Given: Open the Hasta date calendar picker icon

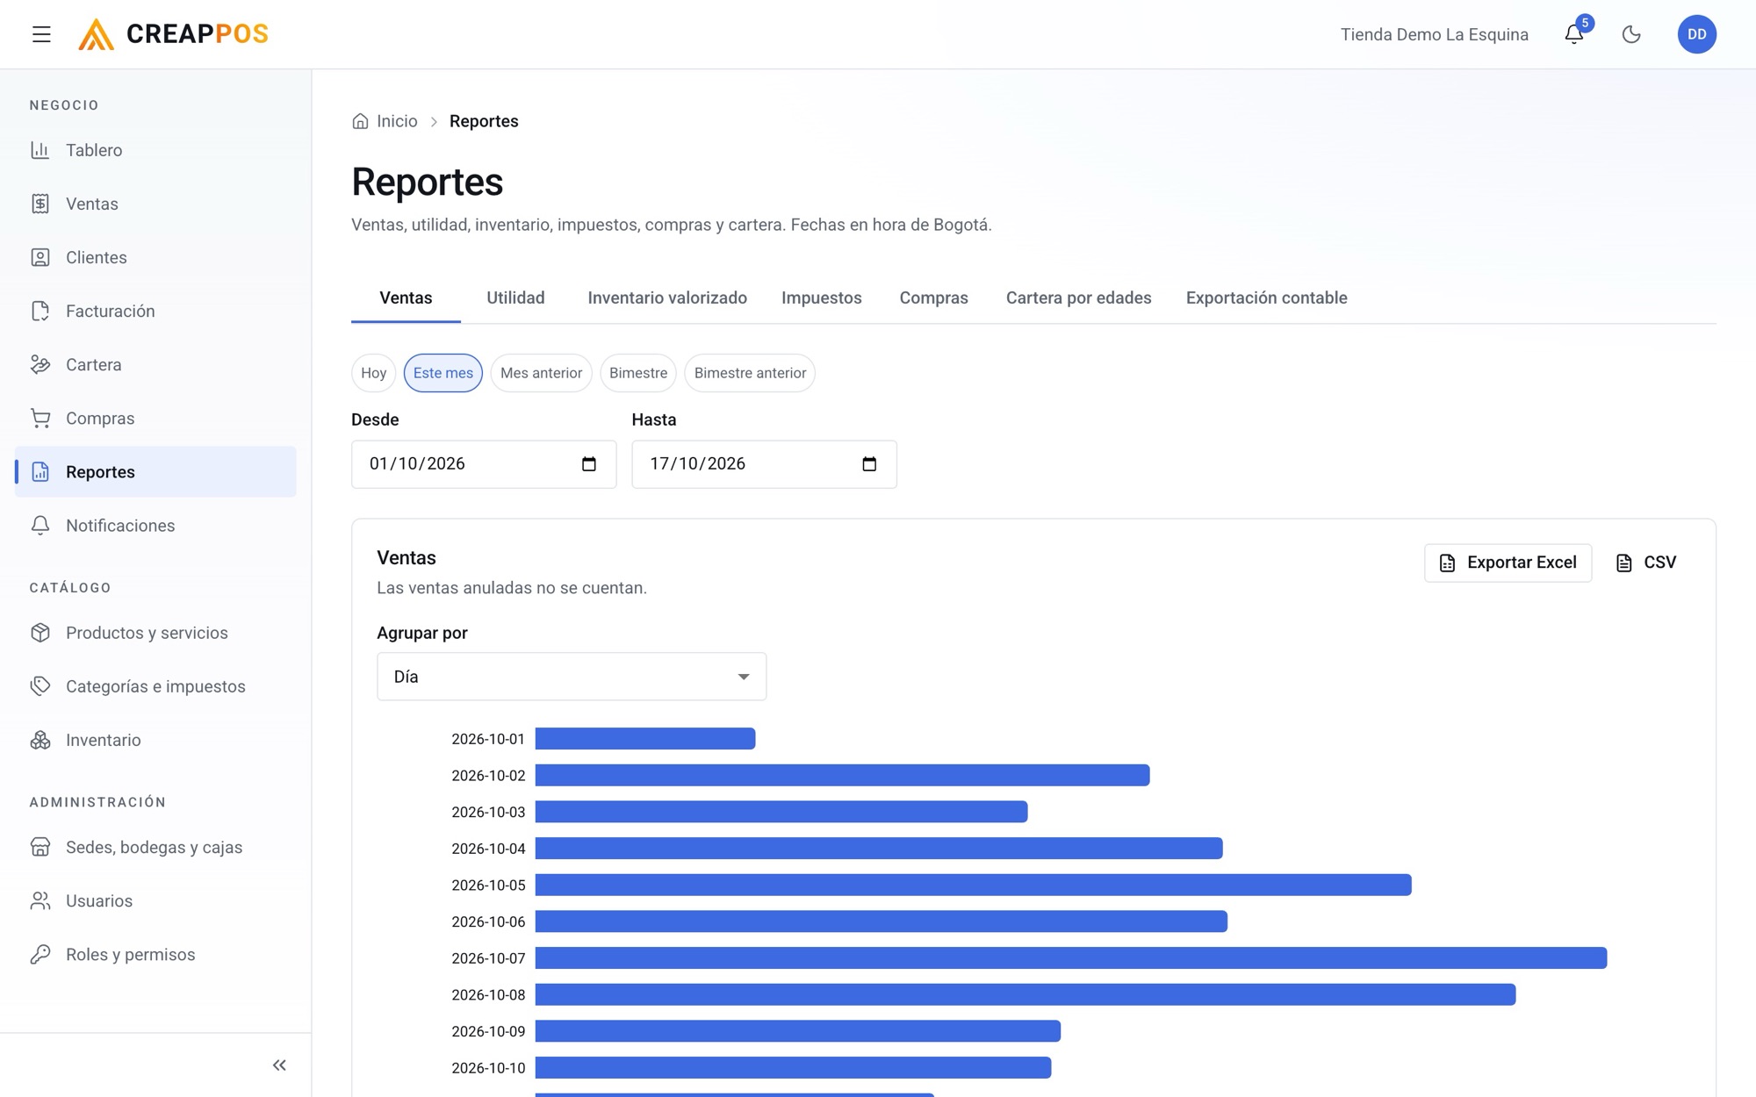Looking at the screenshot, I should 869,464.
